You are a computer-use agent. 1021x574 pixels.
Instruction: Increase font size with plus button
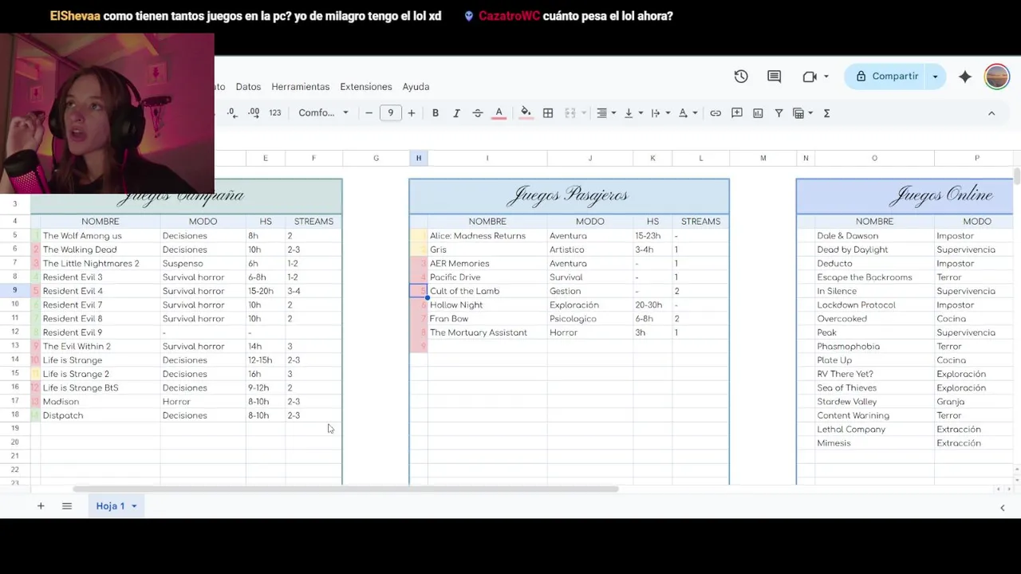[412, 113]
